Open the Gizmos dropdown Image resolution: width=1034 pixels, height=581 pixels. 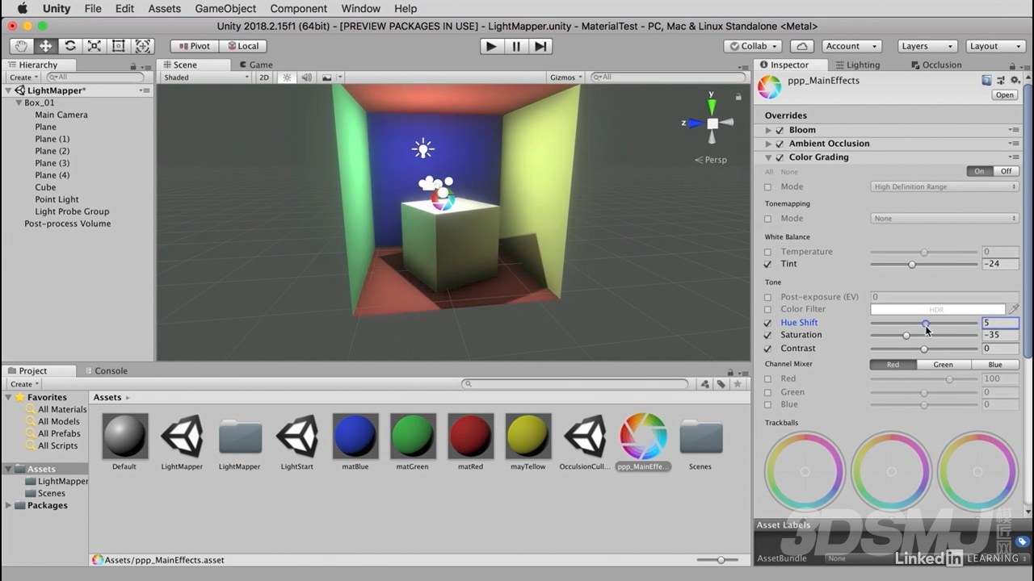pos(565,77)
